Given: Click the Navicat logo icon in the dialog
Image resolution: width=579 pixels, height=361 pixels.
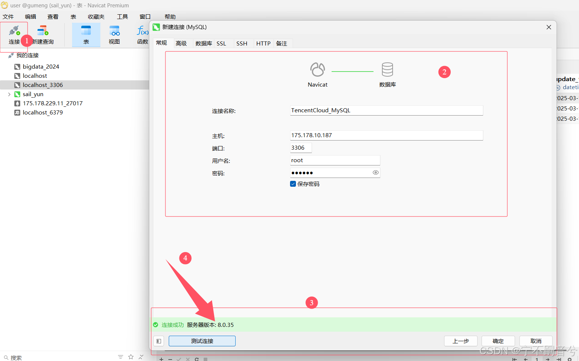Looking at the screenshot, I should [318, 70].
